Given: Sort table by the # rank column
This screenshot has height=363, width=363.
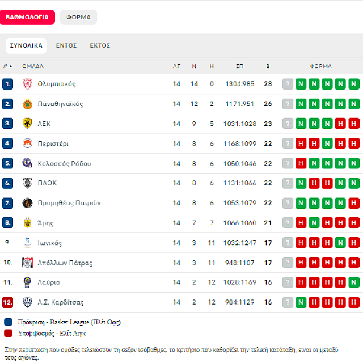Looking at the screenshot, I should (x=7, y=66).
